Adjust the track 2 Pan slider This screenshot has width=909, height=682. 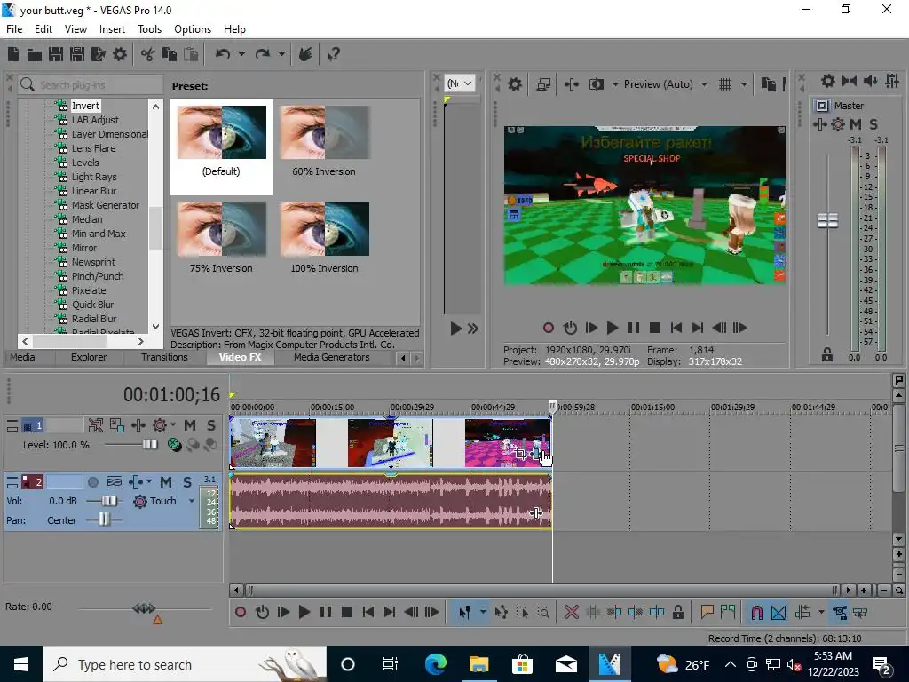point(104,520)
